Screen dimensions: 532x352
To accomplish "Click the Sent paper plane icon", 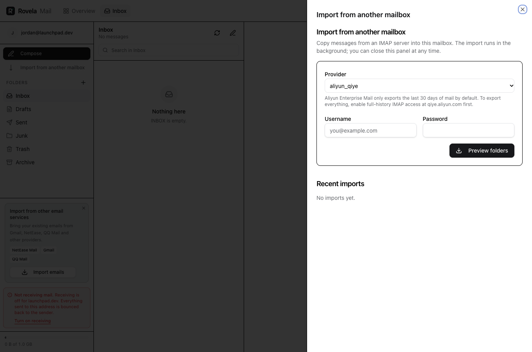I will (9, 122).
